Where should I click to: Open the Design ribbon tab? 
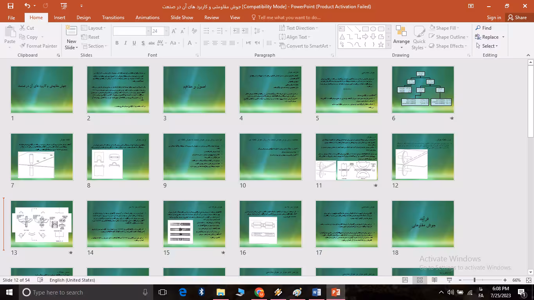(x=83, y=18)
